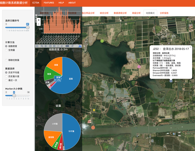This screenshot has width=195, height=151.
Task: Close the JZ02 map popup
Action: click(x=190, y=47)
